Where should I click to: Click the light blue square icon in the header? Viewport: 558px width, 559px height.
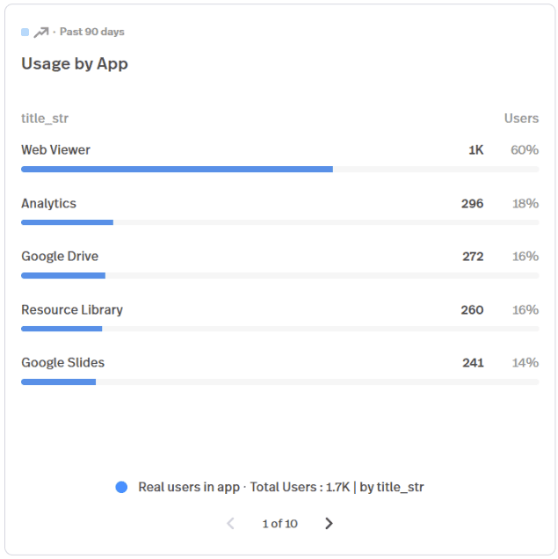click(25, 33)
